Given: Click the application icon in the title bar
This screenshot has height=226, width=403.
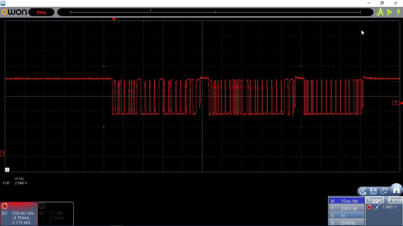Looking at the screenshot, I should point(3,3).
